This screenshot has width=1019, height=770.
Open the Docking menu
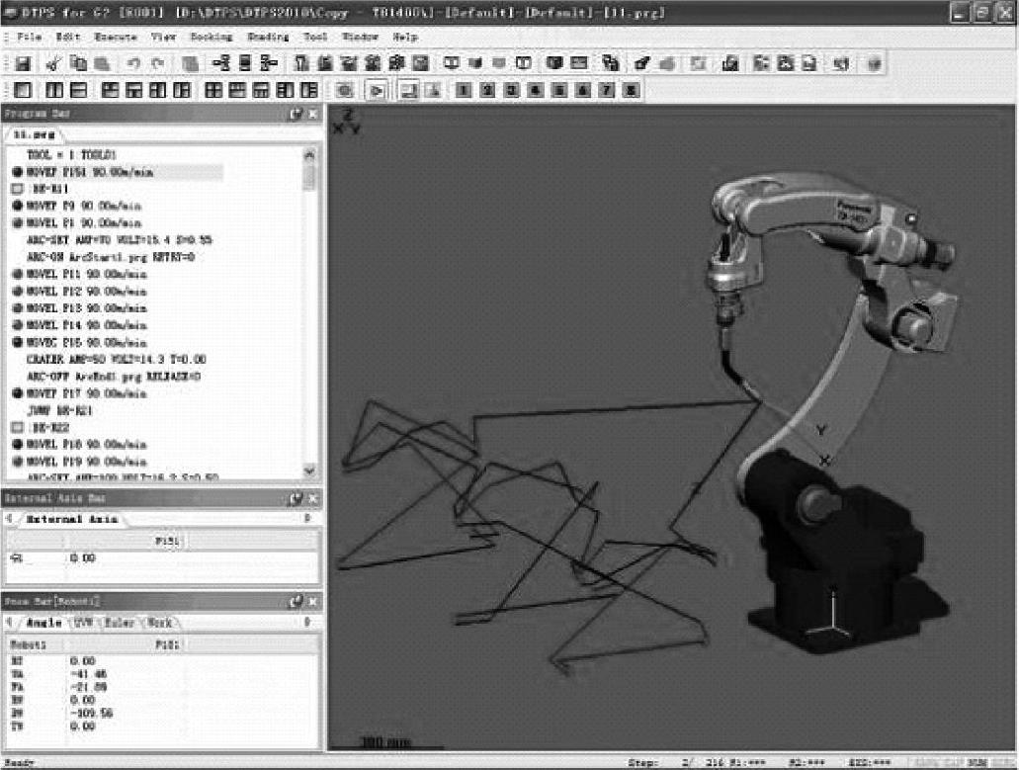[212, 37]
